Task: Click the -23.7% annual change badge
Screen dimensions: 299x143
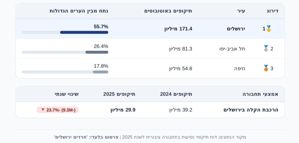Action: (x=58, y=110)
